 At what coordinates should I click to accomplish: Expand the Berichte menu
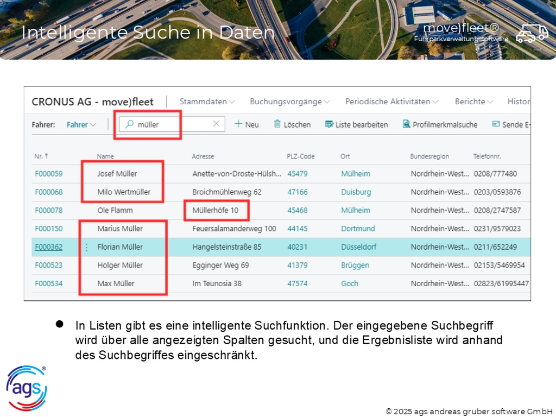[x=474, y=102]
